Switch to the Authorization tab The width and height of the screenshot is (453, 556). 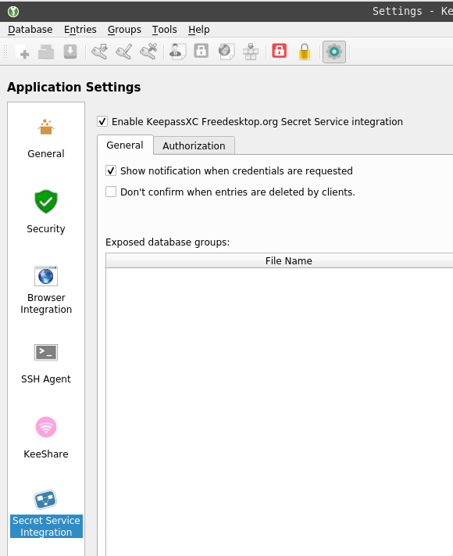point(194,145)
